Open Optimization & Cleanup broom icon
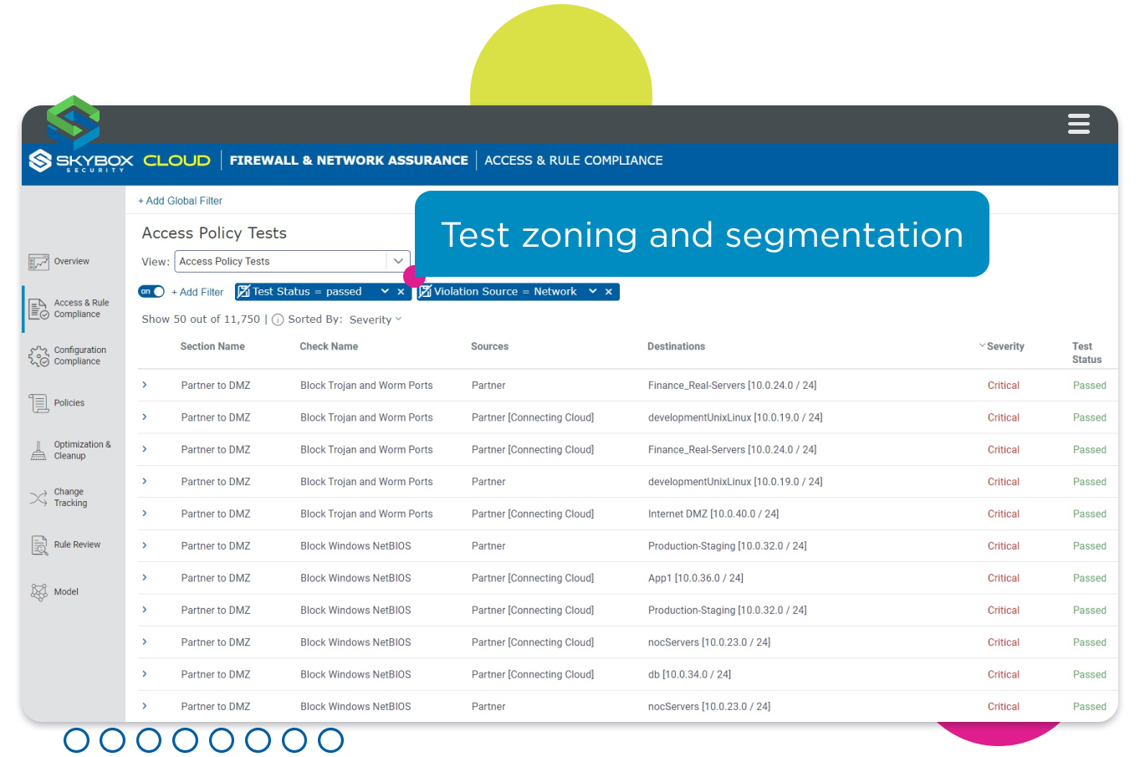 [38, 451]
